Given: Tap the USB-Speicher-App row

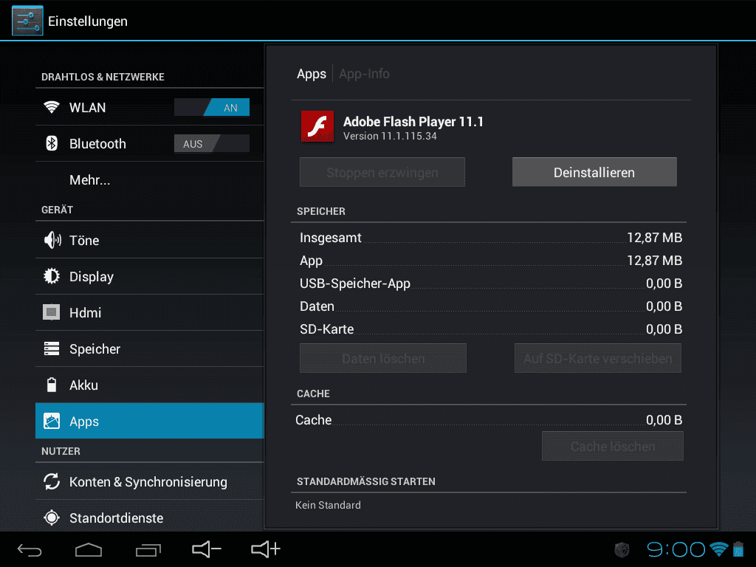Looking at the screenshot, I should [491, 283].
